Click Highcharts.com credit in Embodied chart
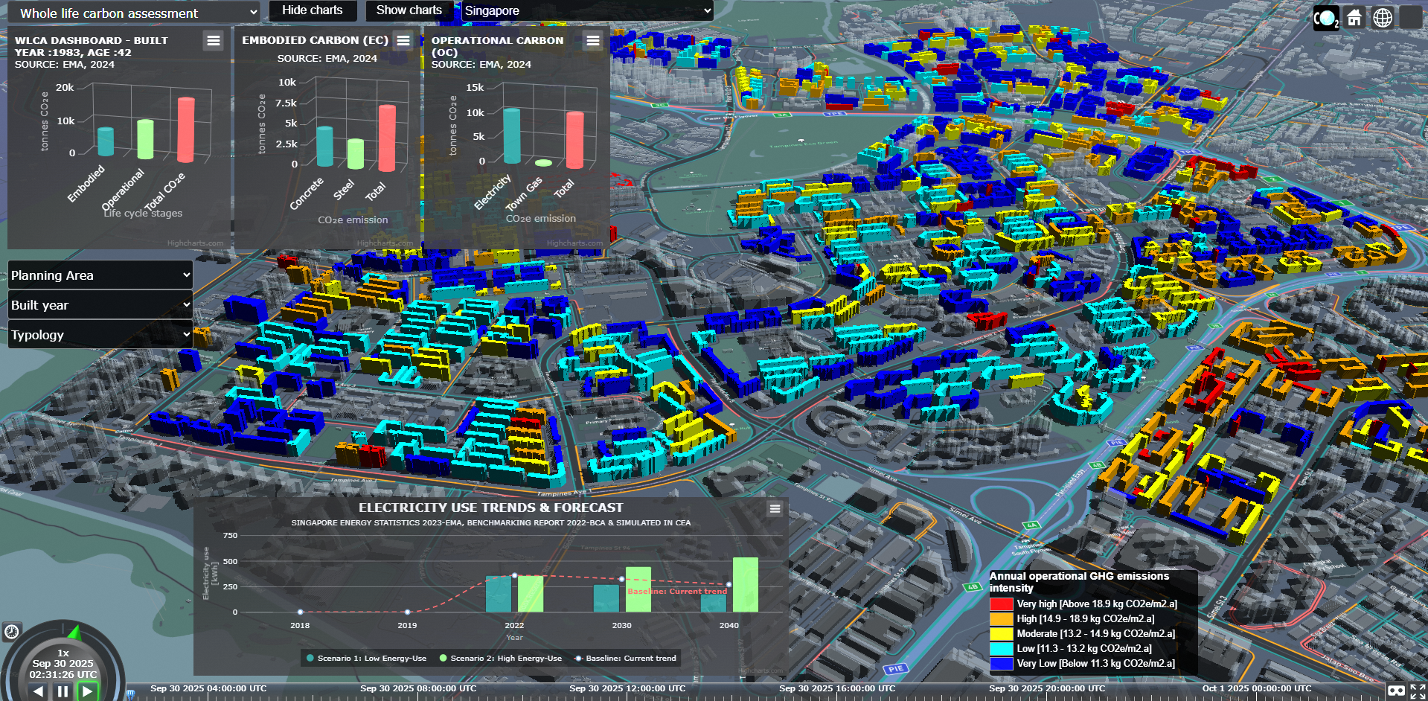The width and height of the screenshot is (1428, 701). click(385, 243)
